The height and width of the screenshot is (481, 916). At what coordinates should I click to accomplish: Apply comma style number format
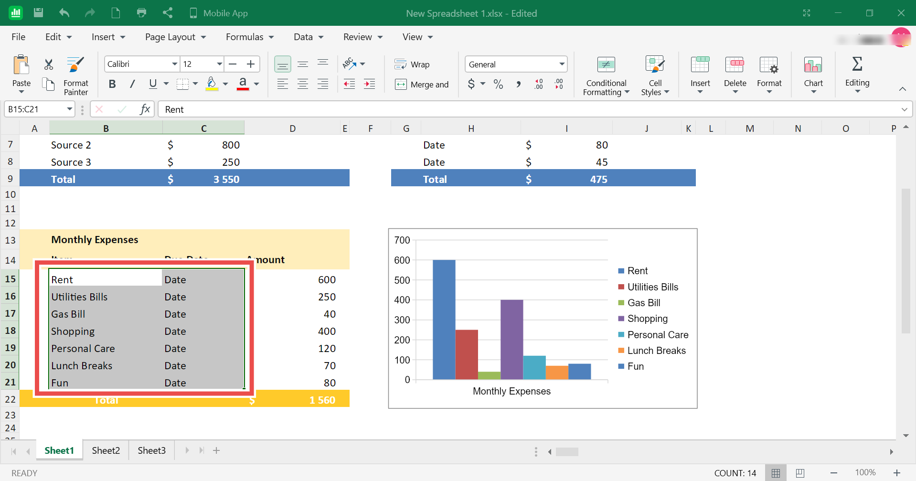pos(519,85)
